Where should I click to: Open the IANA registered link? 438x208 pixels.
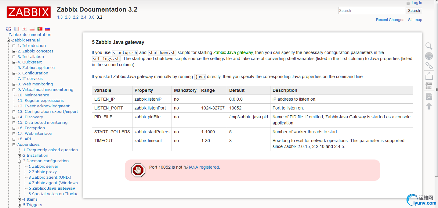click(204, 167)
